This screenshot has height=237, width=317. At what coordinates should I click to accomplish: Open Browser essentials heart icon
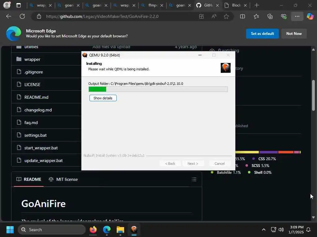click(x=284, y=16)
